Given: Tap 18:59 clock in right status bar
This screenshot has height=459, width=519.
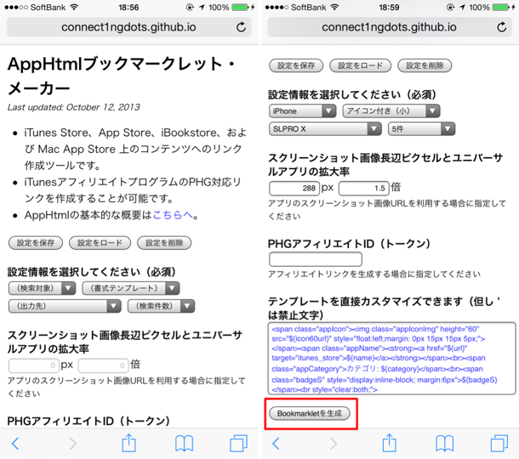Looking at the screenshot, I should [390, 8].
